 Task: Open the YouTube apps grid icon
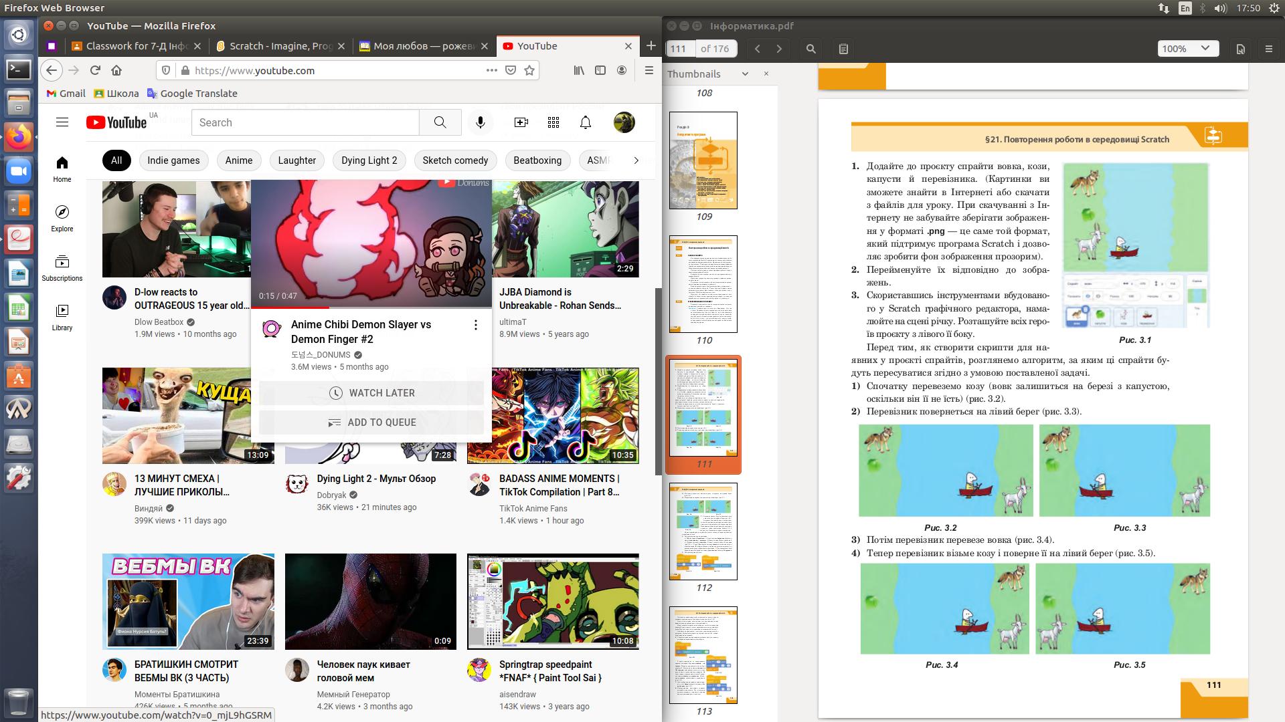tap(553, 122)
